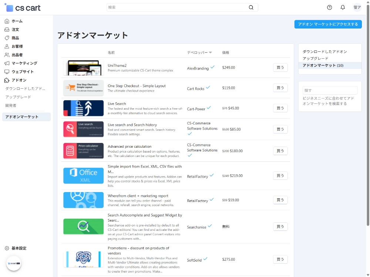The width and height of the screenshot is (370, 277).
Task: Open basic settings gear at sidebar bottom
Action: tap(7, 248)
